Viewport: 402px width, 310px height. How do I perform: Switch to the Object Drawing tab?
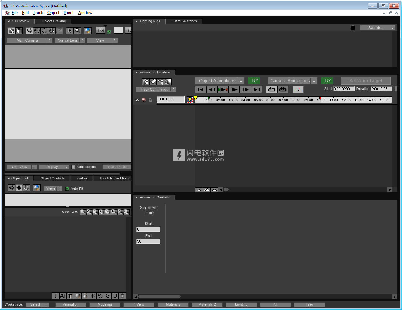(54, 21)
